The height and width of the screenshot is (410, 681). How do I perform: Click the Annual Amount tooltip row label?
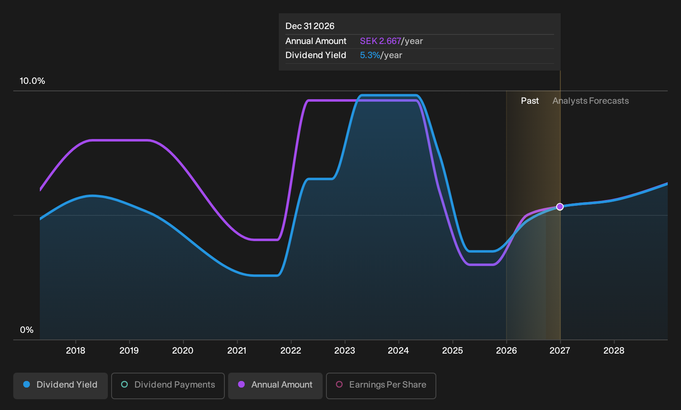click(316, 41)
